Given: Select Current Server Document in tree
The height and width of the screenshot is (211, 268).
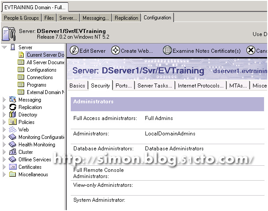Looking at the screenshot, I should point(45,55).
